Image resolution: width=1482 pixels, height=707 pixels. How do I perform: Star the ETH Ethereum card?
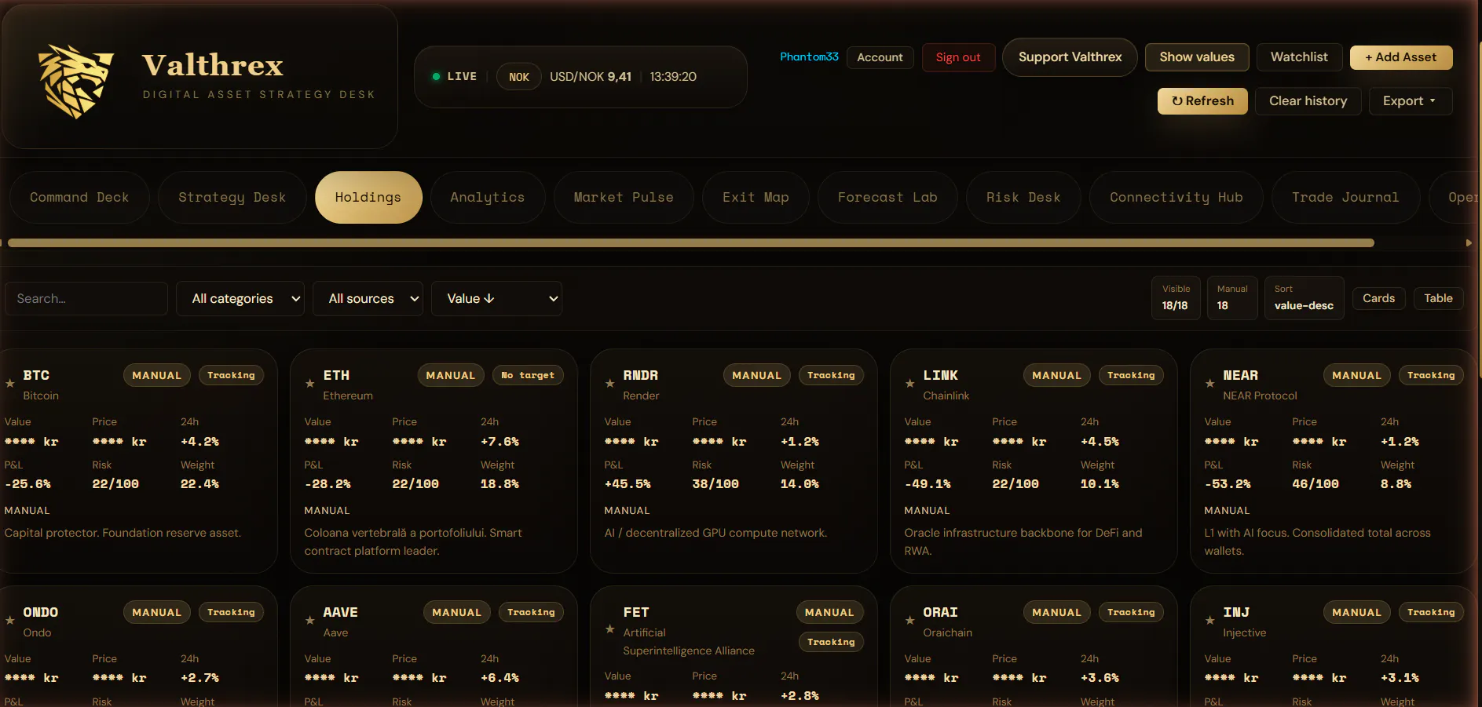coord(310,384)
